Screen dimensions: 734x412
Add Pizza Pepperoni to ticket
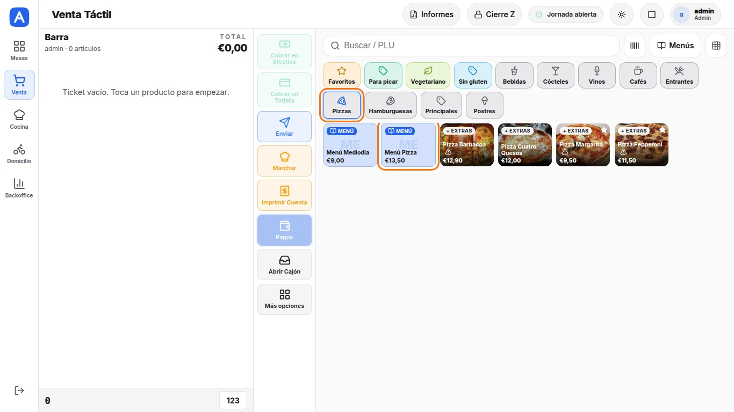click(642, 145)
